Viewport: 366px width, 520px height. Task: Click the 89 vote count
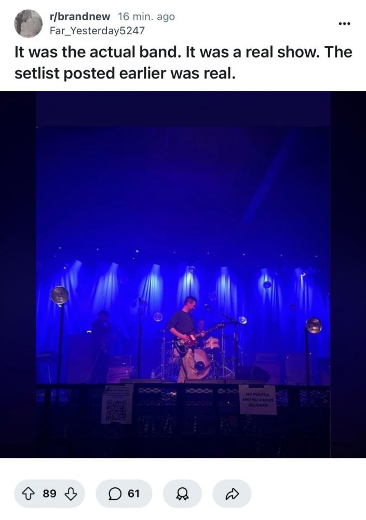(49, 494)
